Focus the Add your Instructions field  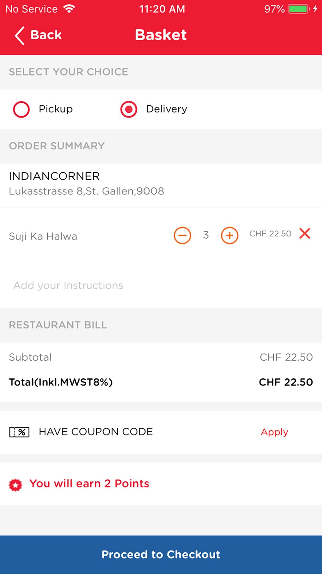(161, 285)
